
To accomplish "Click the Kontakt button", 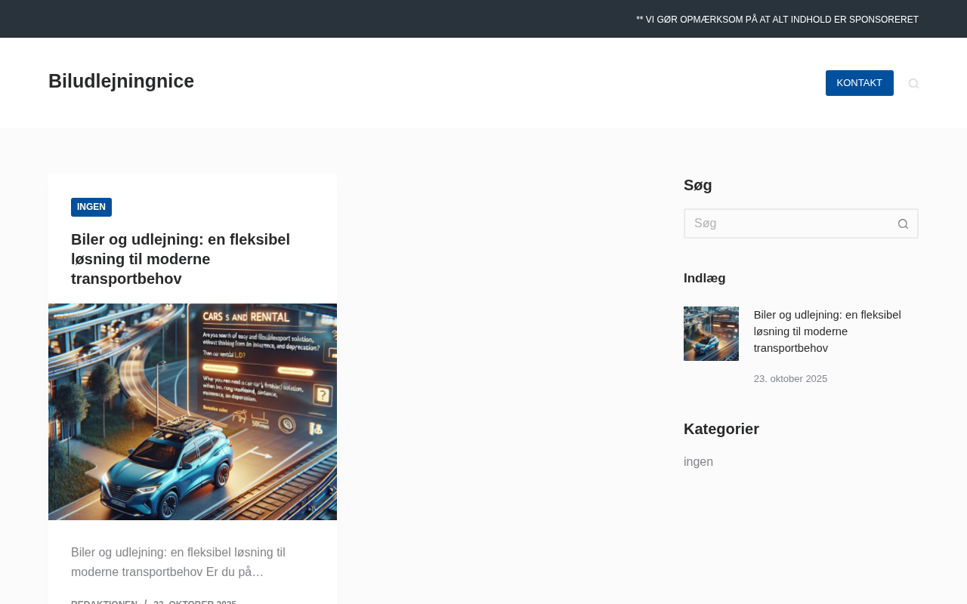I will (860, 83).
